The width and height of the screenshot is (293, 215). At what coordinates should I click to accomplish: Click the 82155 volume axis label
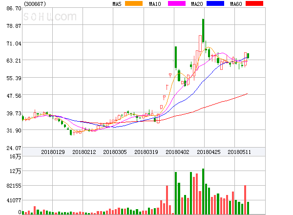[14, 186]
